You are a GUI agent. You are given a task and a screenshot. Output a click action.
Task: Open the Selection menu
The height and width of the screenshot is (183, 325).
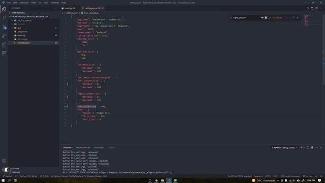coord(24,3)
